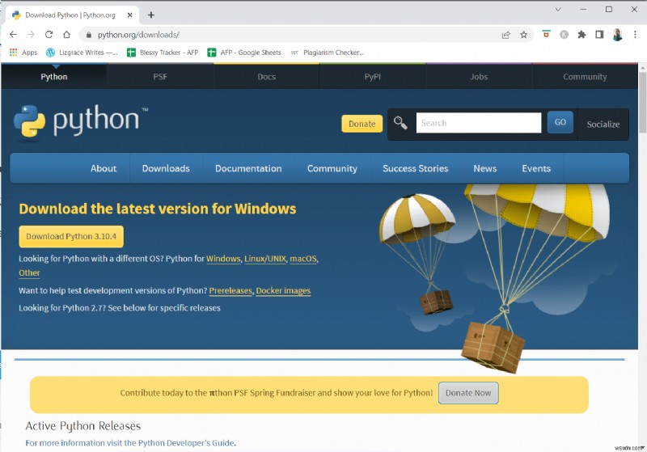Open the Documentation menu
Screen dimensions: 647x452
point(248,168)
